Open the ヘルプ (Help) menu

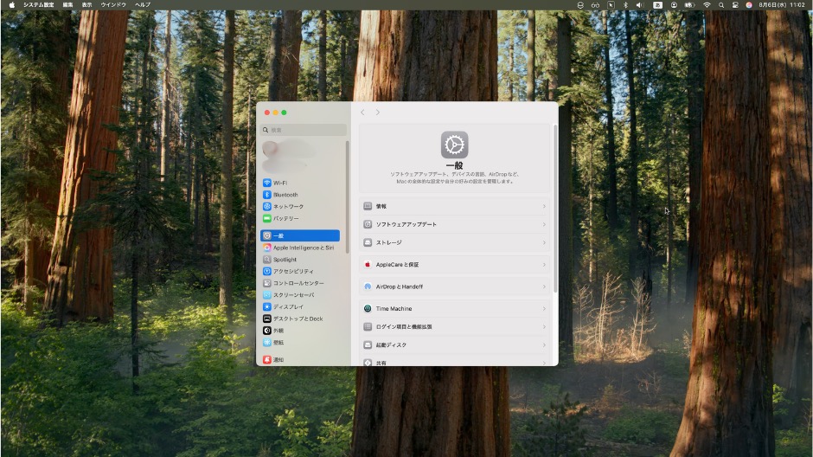click(143, 4)
